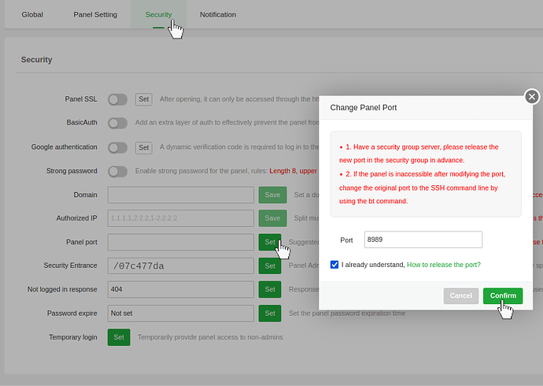Cancel the port change dialog
The image size is (543, 386).
[x=460, y=295]
